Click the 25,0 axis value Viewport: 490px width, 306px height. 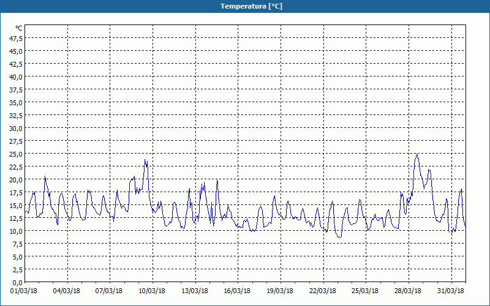click(x=17, y=154)
